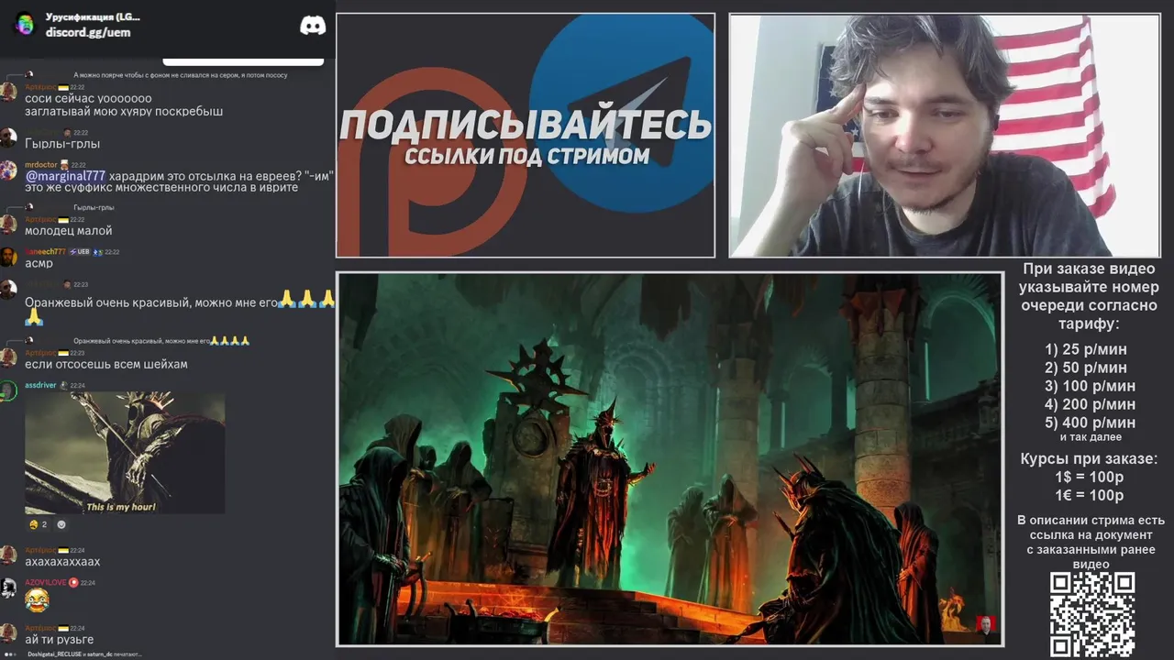The image size is (1174, 660).
Task: Click the red badge beside AZOV1LOVE
Action: click(x=73, y=582)
